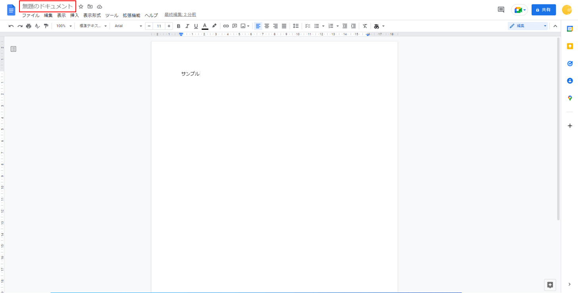Viewport: 578px width, 293px height.
Task: Open the 挿入 menu
Action: pos(75,15)
